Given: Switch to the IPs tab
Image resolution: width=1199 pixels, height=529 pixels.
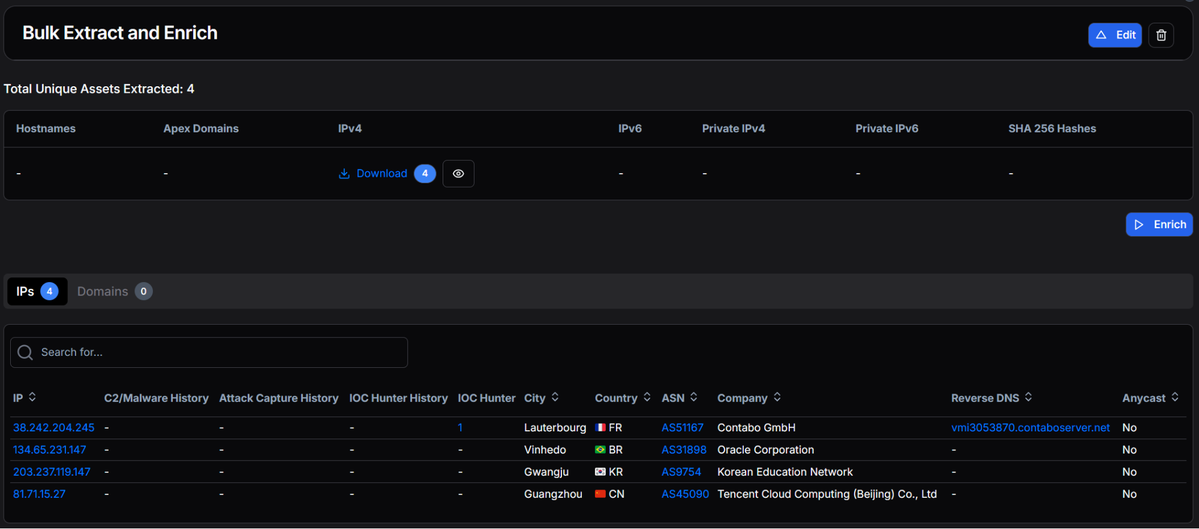Looking at the screenshot, I should coord(37,292).
